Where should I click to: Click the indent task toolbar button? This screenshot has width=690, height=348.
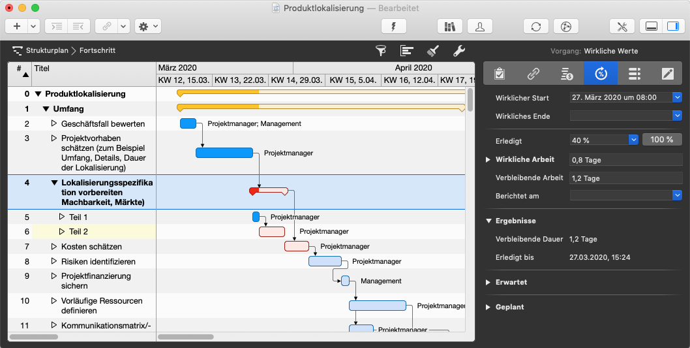(57, 26)
